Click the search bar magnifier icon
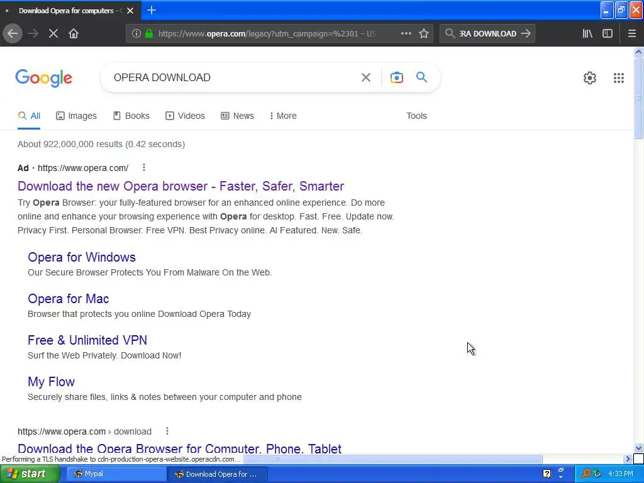The width and height of the screenshot is (644, 483). (x=450, y=34)
